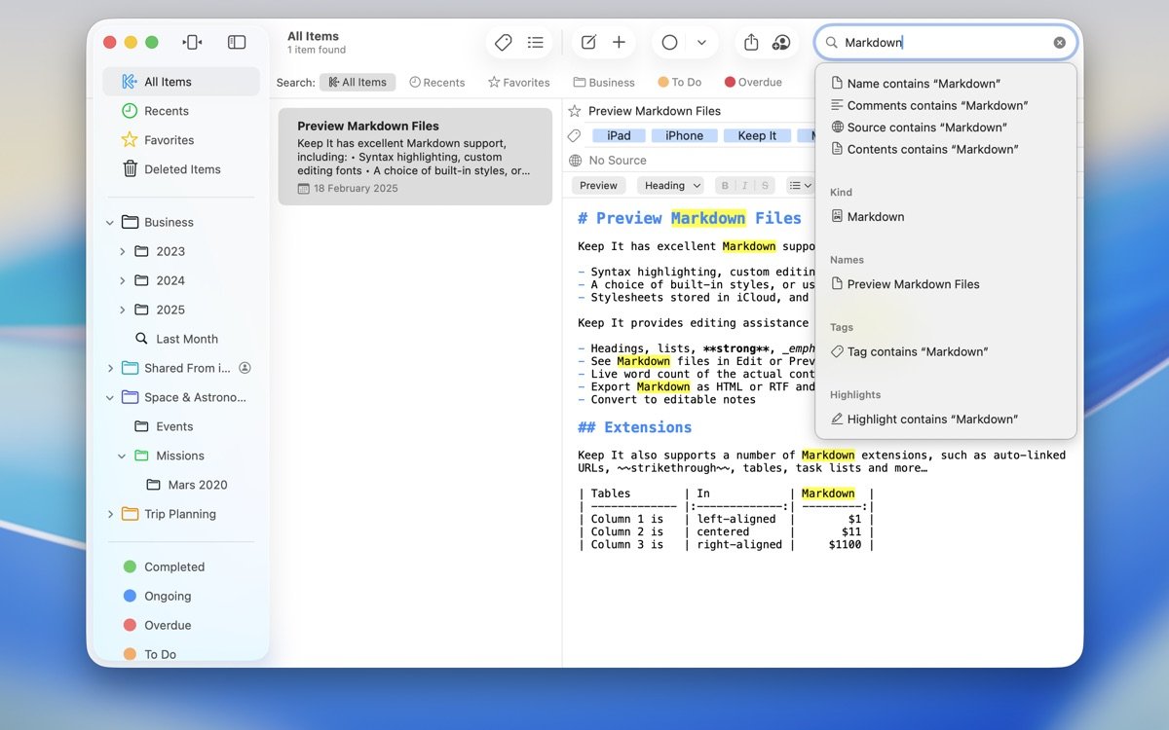
Task: Click the Preview button in the editor
Action: click(598, 186)
